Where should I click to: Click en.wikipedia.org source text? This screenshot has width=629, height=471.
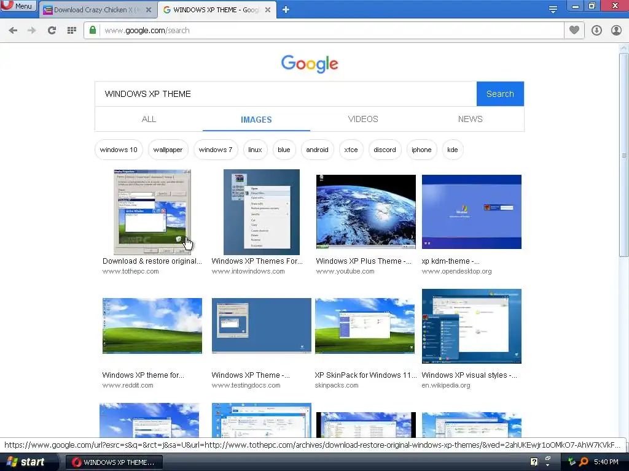[446, 386]
